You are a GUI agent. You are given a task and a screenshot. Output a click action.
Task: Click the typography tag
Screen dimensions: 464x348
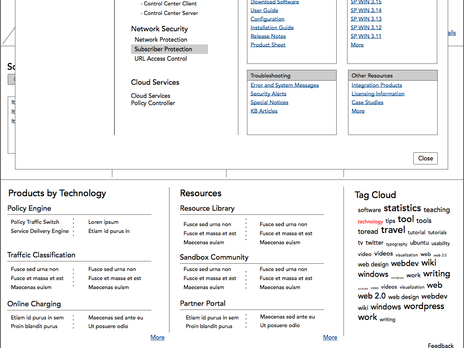coord(396,244)
